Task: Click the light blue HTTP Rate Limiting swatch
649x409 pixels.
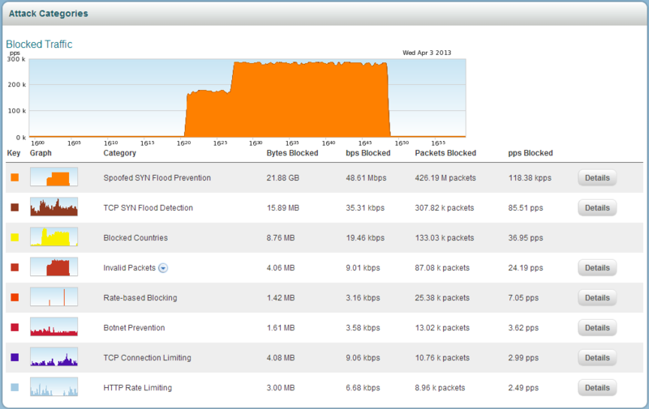Action: pos(15,387)
